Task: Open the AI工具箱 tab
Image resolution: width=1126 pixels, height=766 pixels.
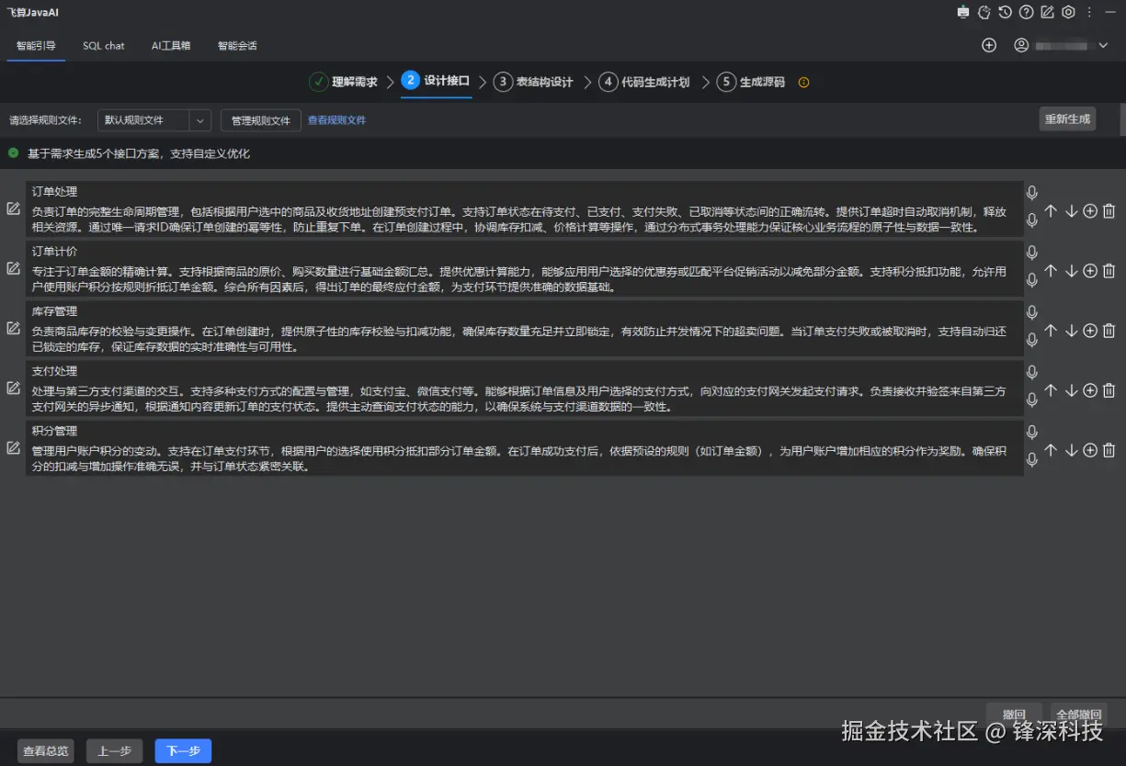Action: 171,45
